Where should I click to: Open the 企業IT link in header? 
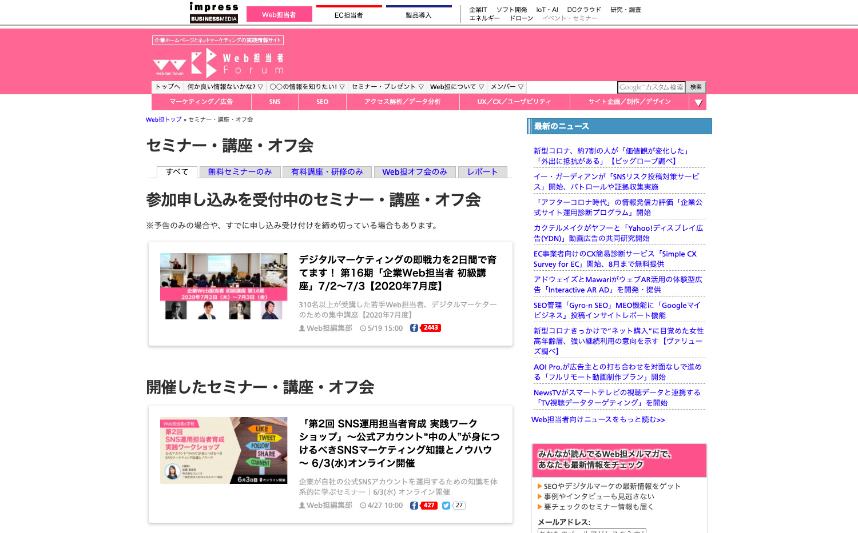tap(478, 10)
